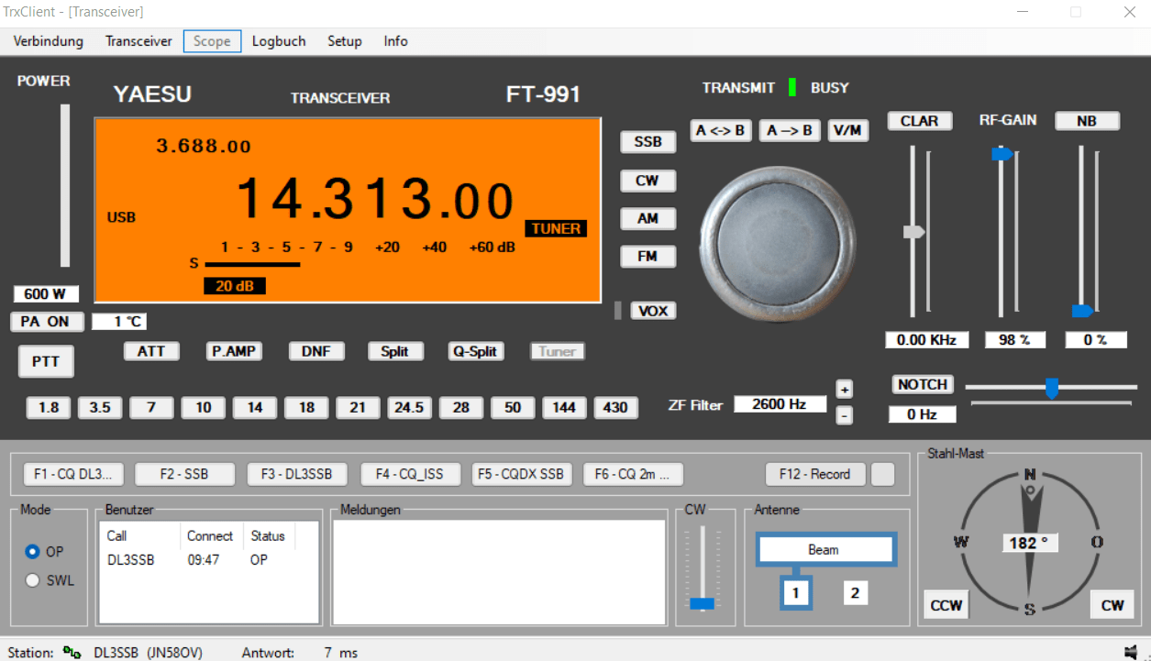Increase ZF filter with plus button
Image resolution: width=1151 pixels, height=661 pixels.
tap(845, 389)
